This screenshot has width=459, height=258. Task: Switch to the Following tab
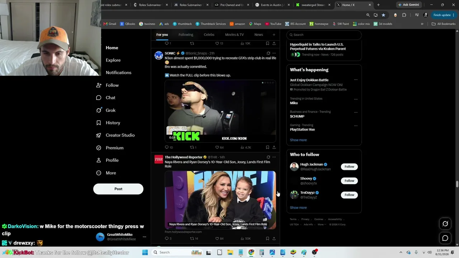[x=186, y=35]
